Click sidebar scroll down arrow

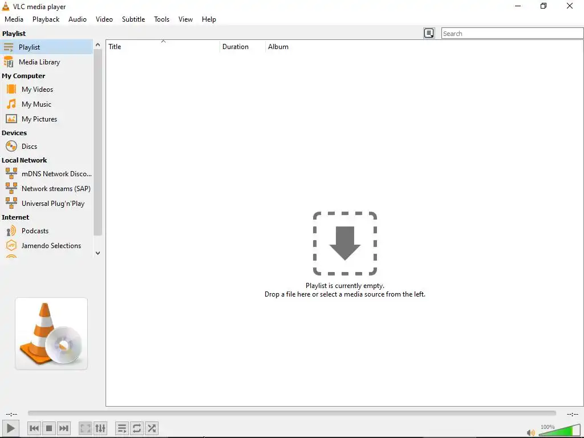click(98, 253)
